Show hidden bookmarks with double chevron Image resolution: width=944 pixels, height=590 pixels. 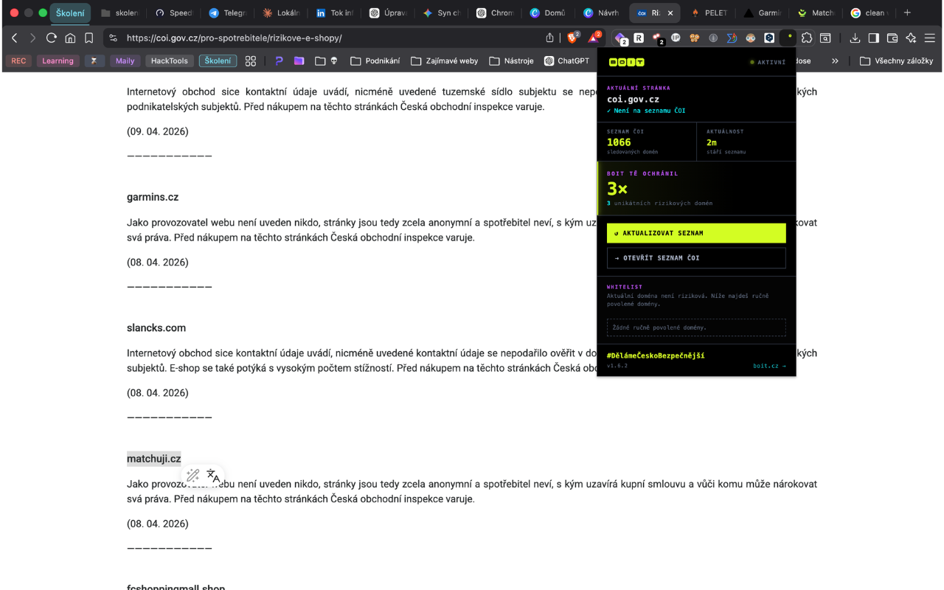tap(835, 60)
